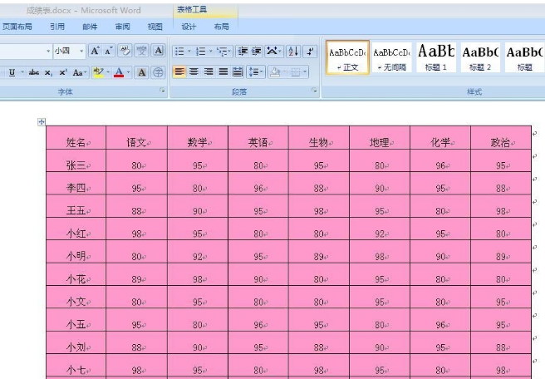The image size is (545, 379).
Task: Open Paragraph dialog launcher in 段落 group
Action: coord(314,91)
